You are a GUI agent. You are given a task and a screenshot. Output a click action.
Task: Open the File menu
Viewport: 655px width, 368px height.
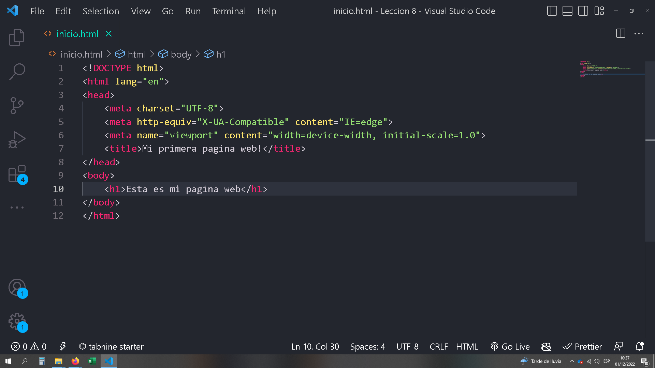point(37,11)
